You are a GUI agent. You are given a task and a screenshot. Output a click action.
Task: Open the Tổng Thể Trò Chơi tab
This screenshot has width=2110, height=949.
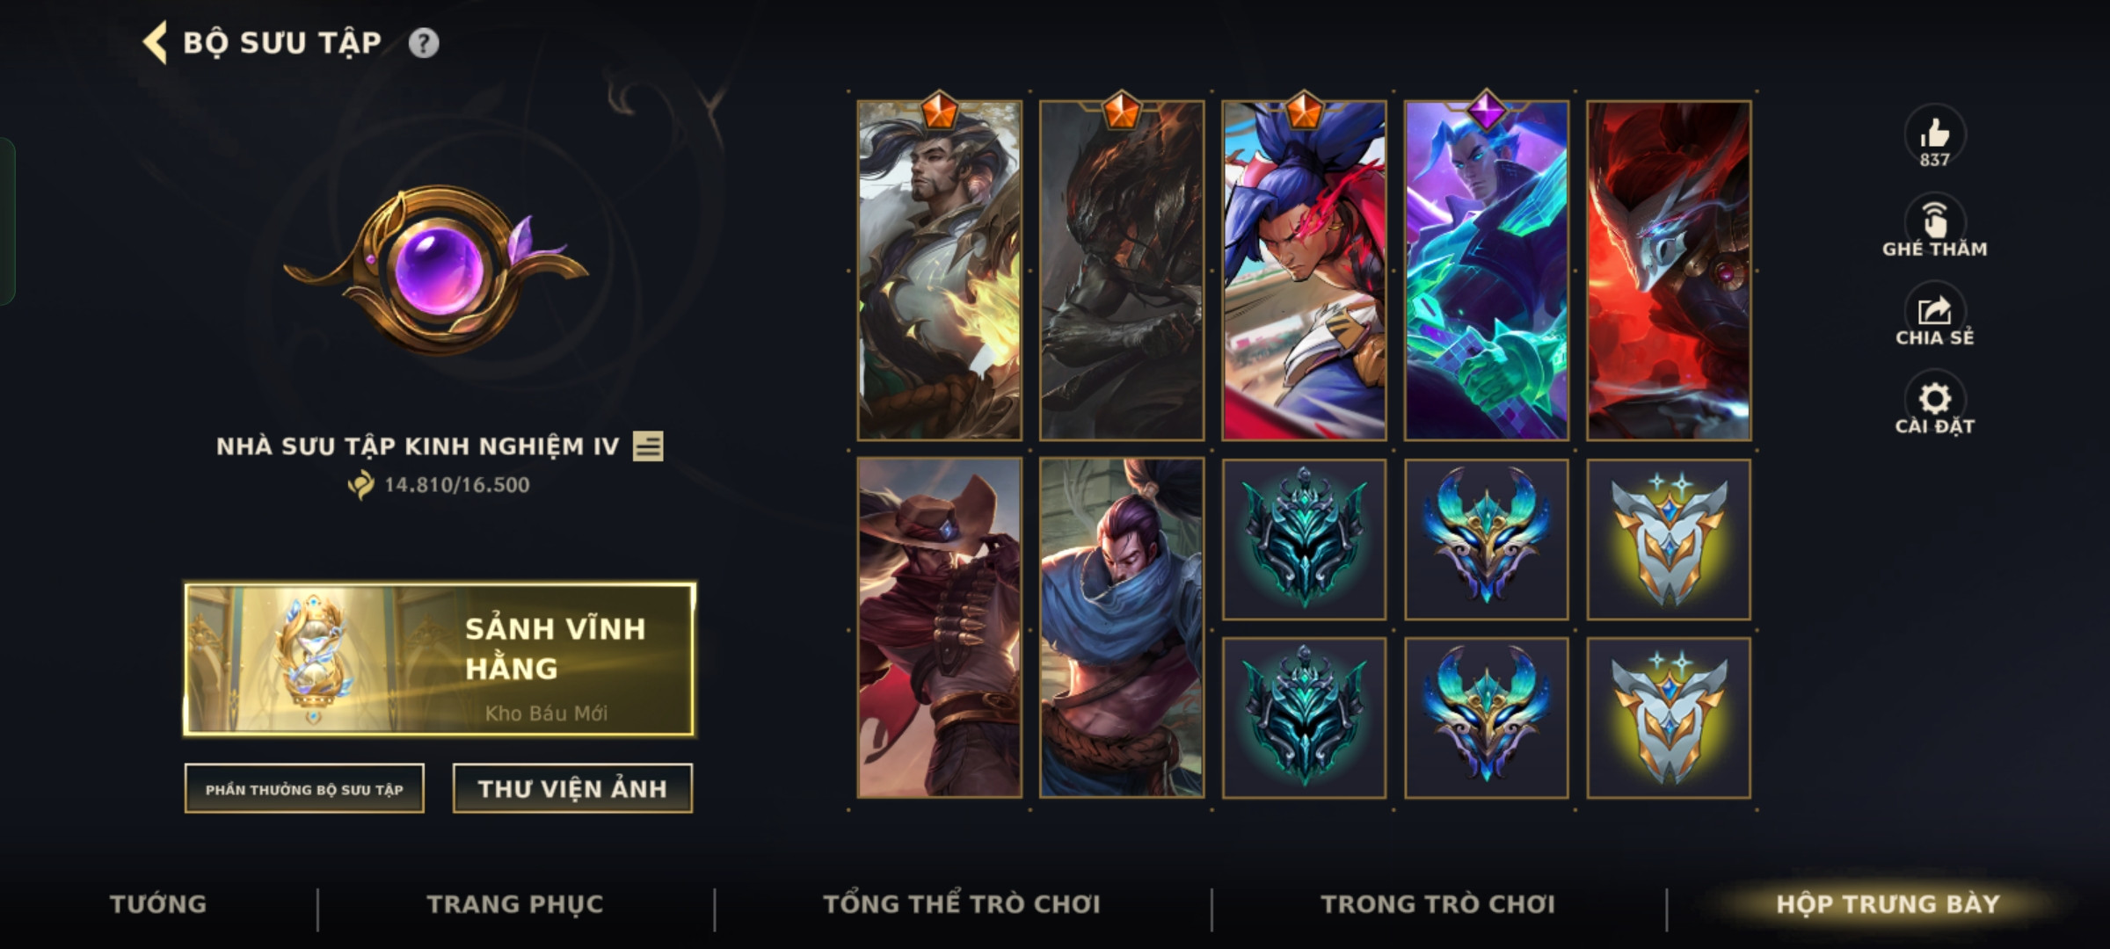pos(962,904)
